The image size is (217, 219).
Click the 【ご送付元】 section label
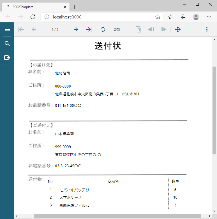[x=41, y=125]
